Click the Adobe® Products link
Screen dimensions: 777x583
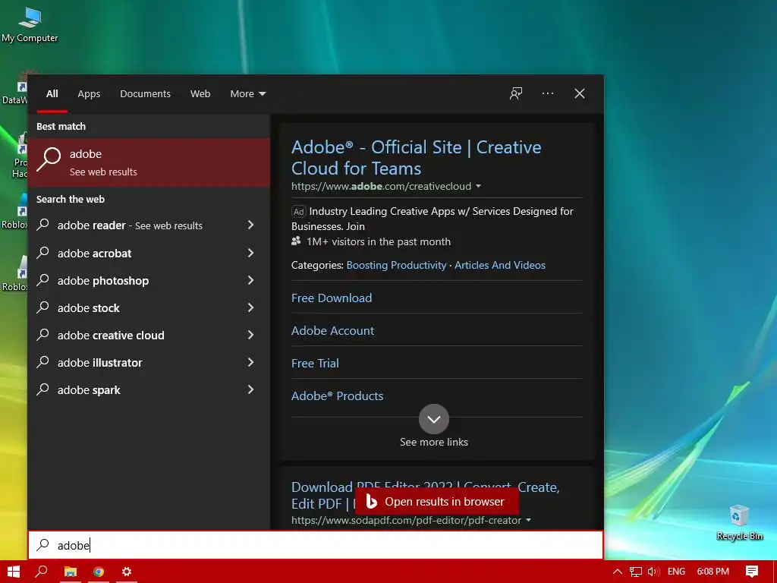337,396
